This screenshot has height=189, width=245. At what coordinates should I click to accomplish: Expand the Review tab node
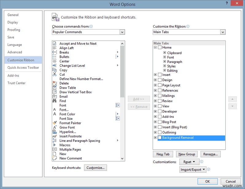tap(155, 101)
